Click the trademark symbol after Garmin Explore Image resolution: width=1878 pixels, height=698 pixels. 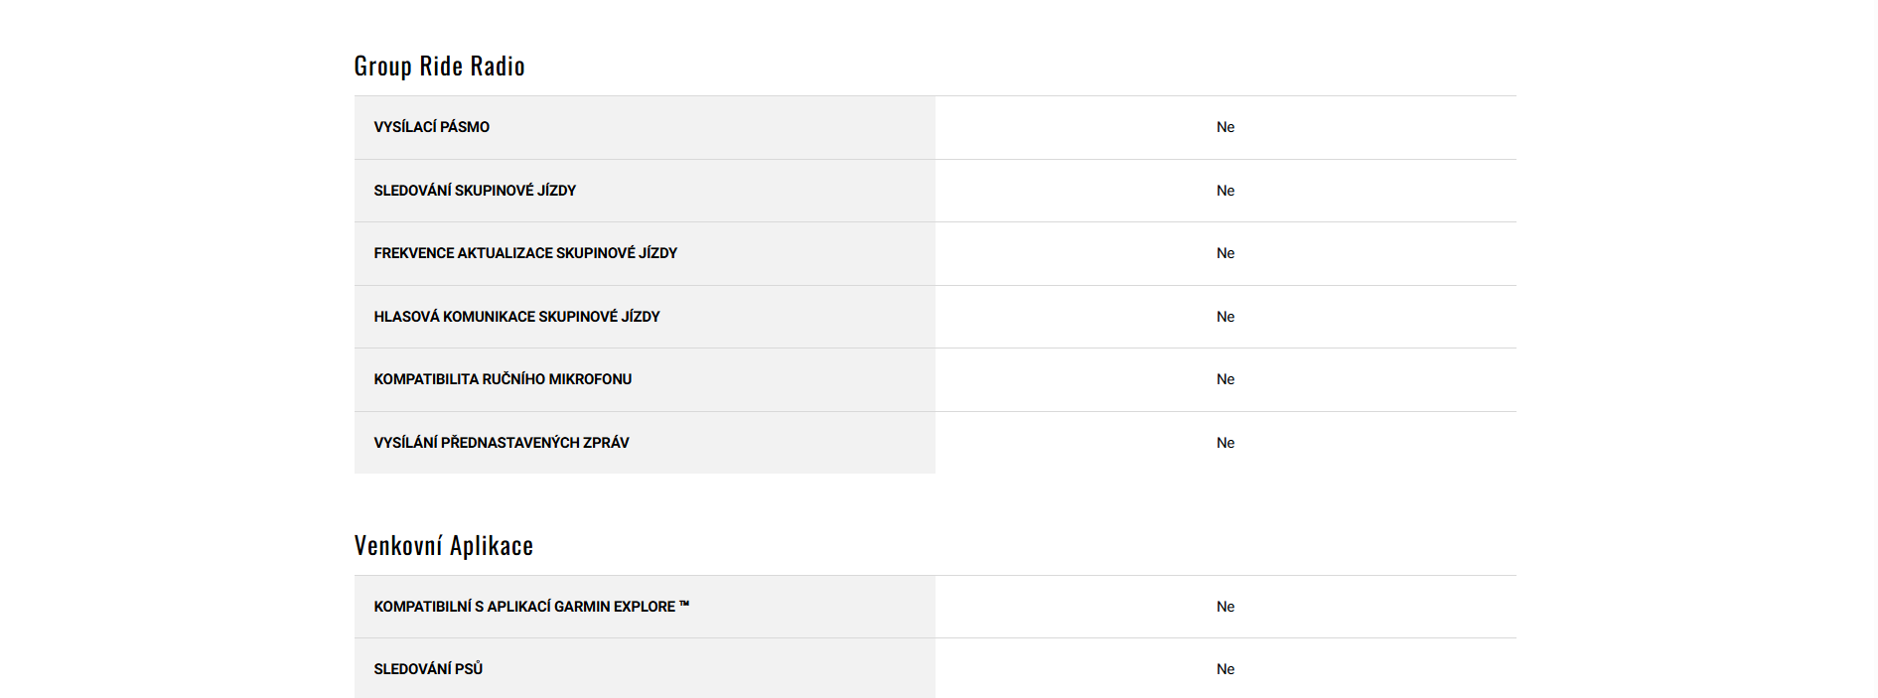pyautogui.click(x=684, y=605)
